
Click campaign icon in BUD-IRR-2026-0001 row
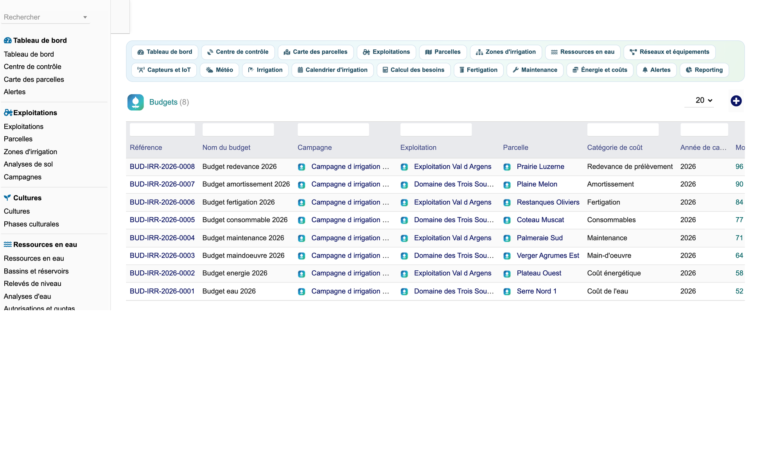pyautogui.click(x=302, y=291)
